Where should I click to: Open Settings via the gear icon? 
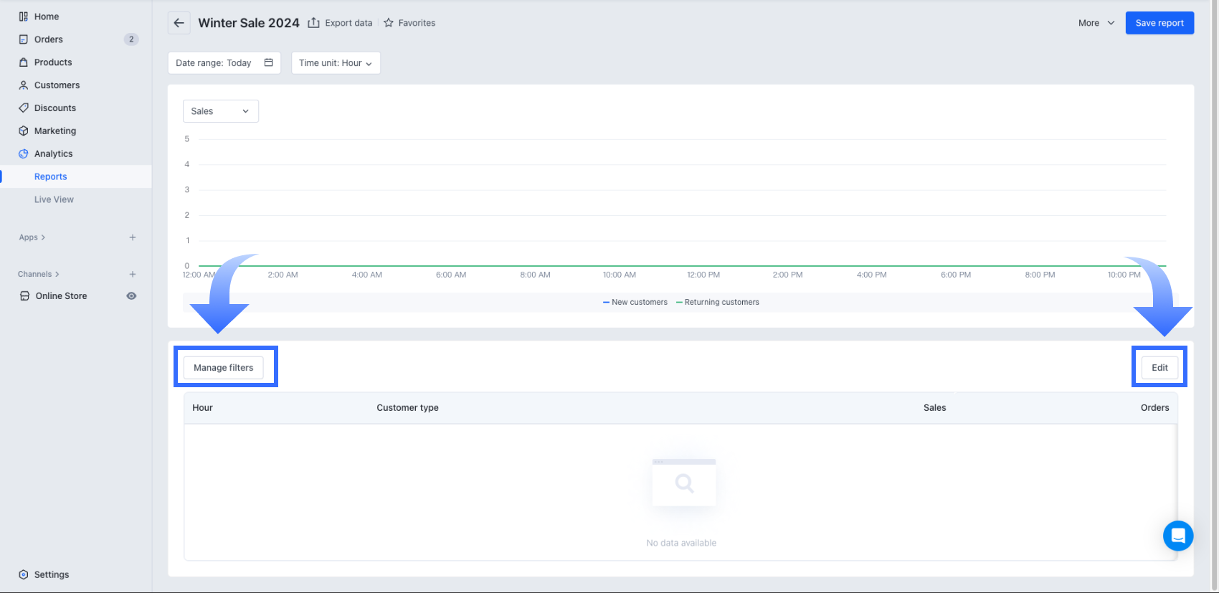pos(24,574)
